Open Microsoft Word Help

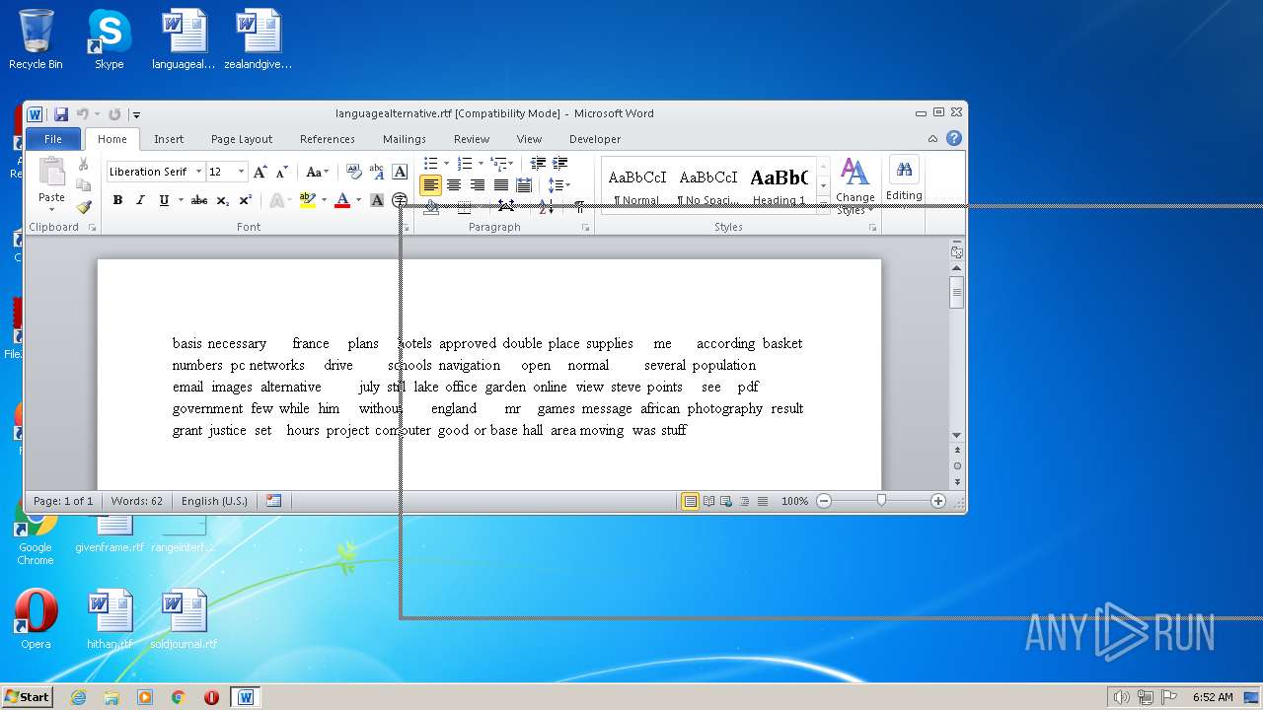click(x=954, y=139)
